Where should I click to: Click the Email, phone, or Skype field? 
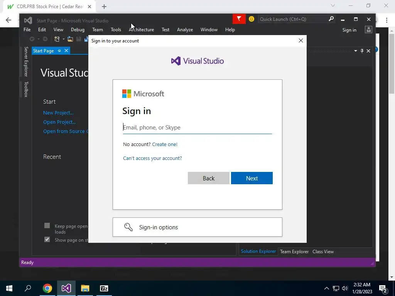tap(197, 127)
